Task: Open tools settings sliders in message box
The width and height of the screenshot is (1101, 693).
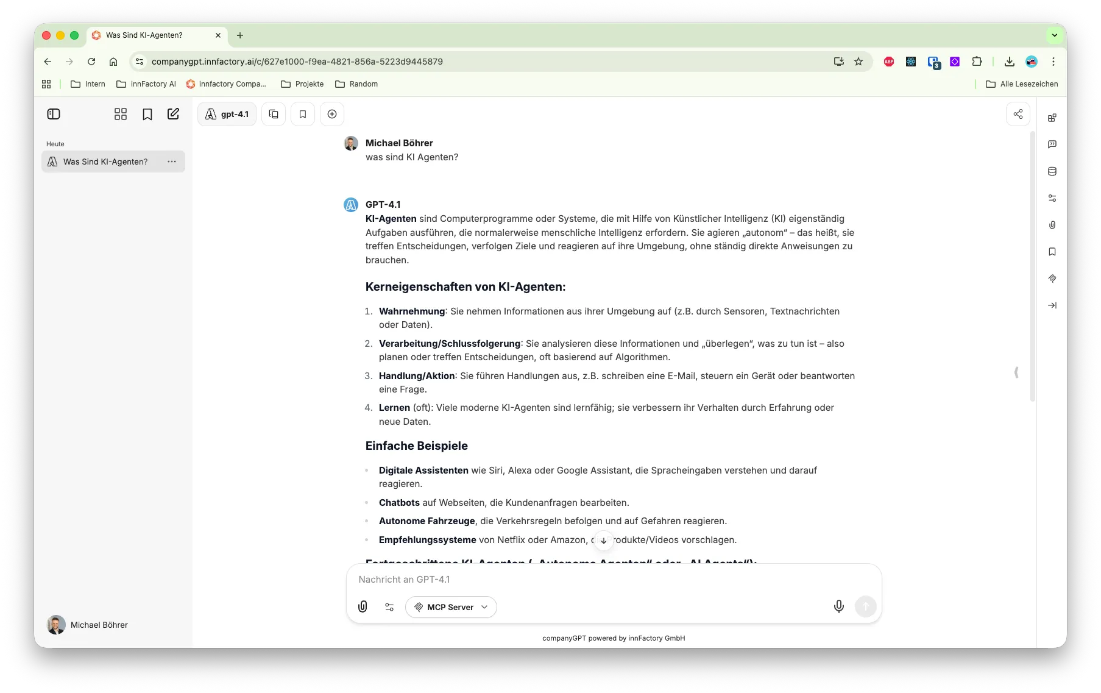Action: pos(389,606)
